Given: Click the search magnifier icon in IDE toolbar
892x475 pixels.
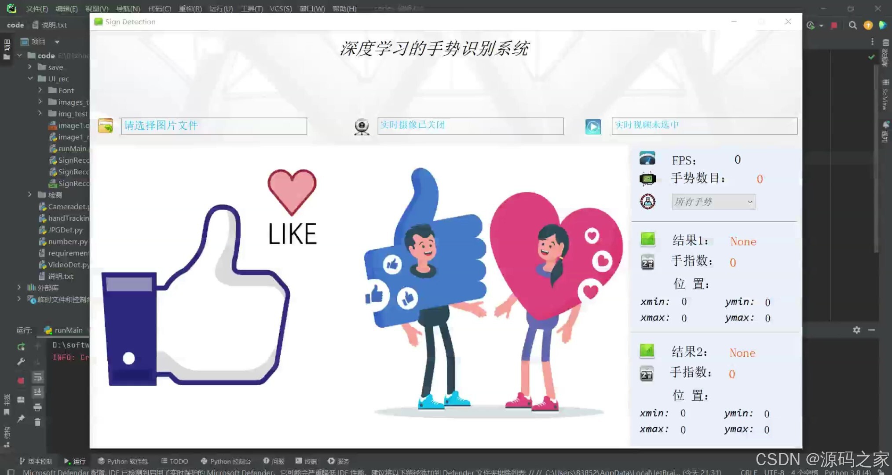Looking at the screenshot, I should [x=852, y=25].
